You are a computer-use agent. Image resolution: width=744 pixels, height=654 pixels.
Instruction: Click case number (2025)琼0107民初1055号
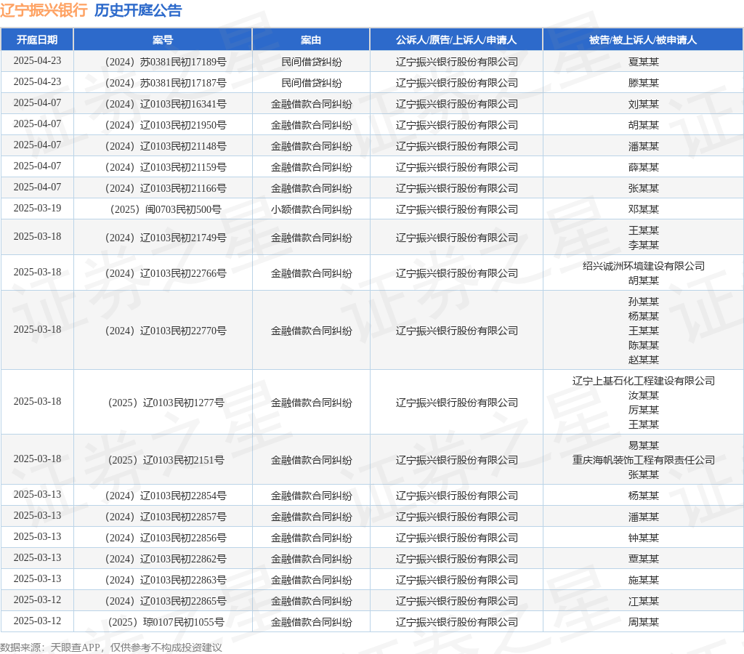(166, 622)
